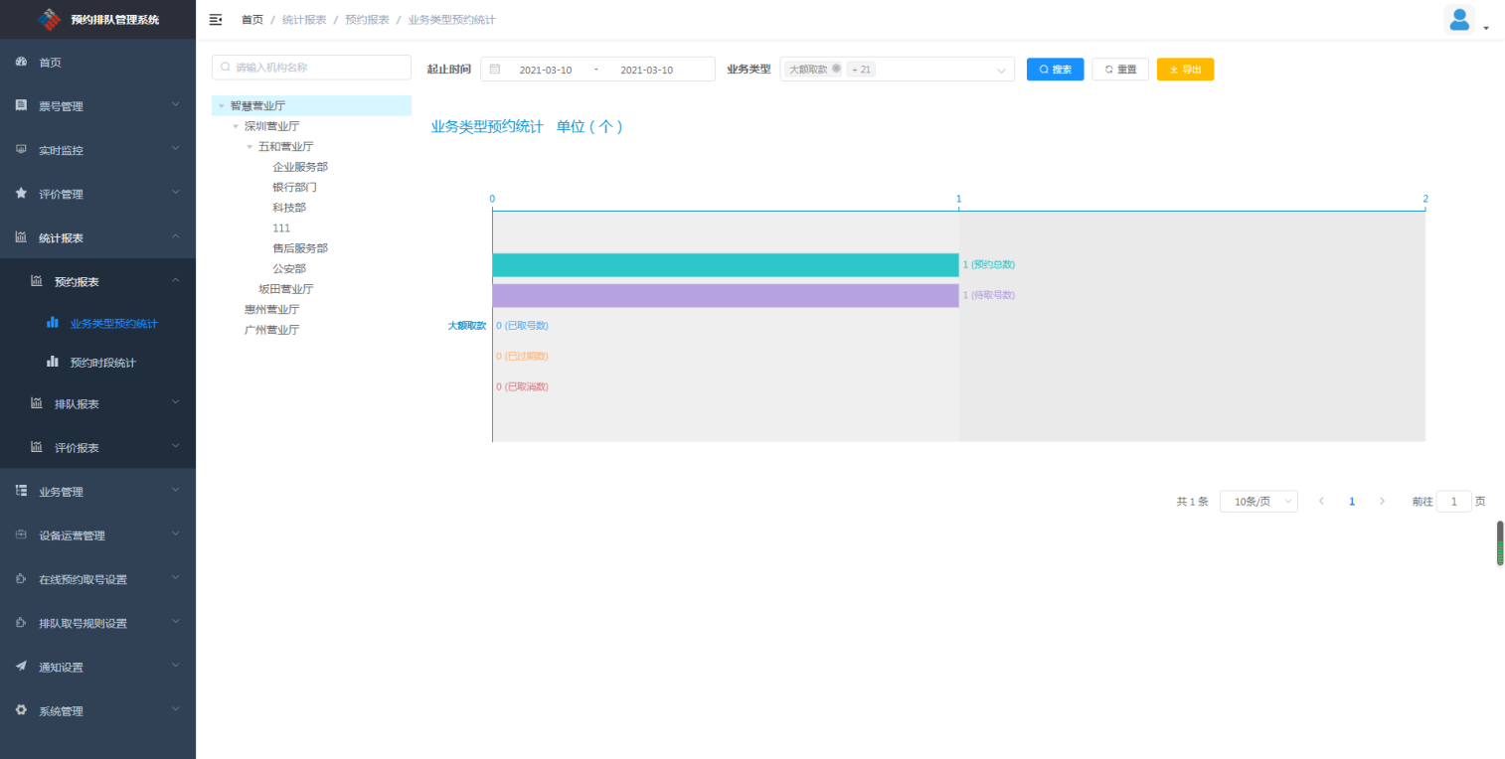Select 科技部 in the organization tree
Image resolution: width=1505 pixels, height=759 pixels.
click(x=289, y=208)
